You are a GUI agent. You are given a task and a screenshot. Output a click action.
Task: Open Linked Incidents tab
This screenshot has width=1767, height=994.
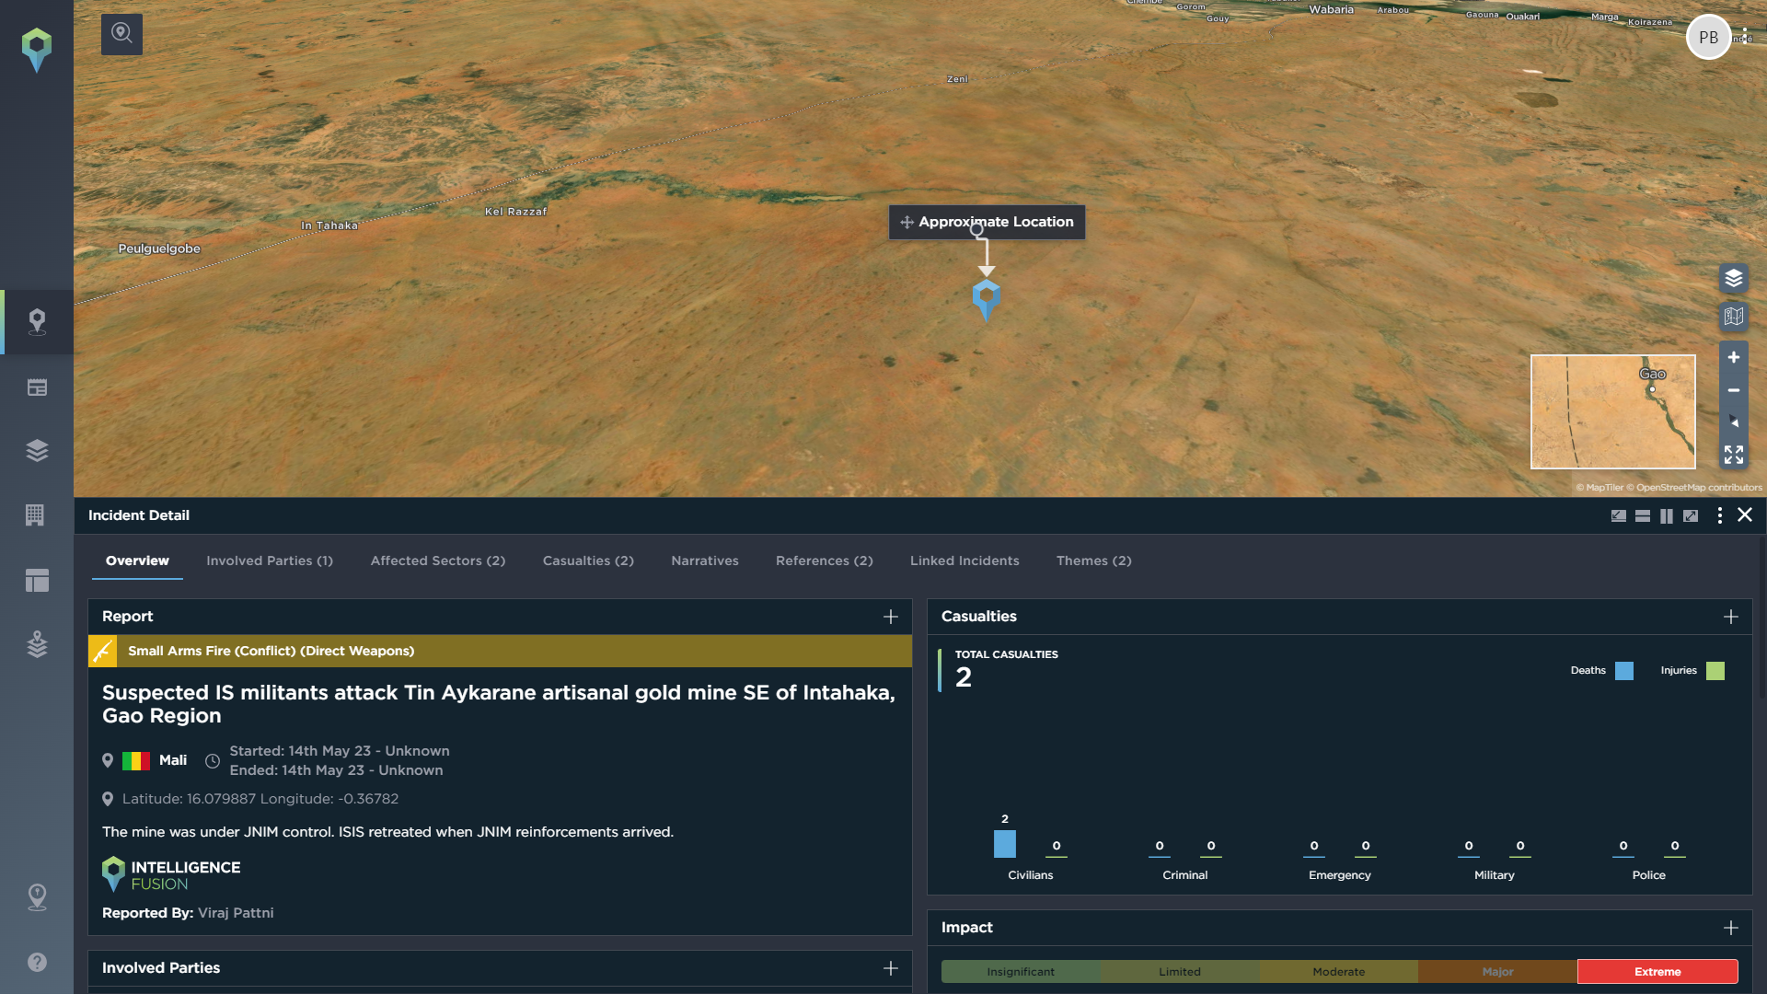pyautogui.click(x=964, y=561)
